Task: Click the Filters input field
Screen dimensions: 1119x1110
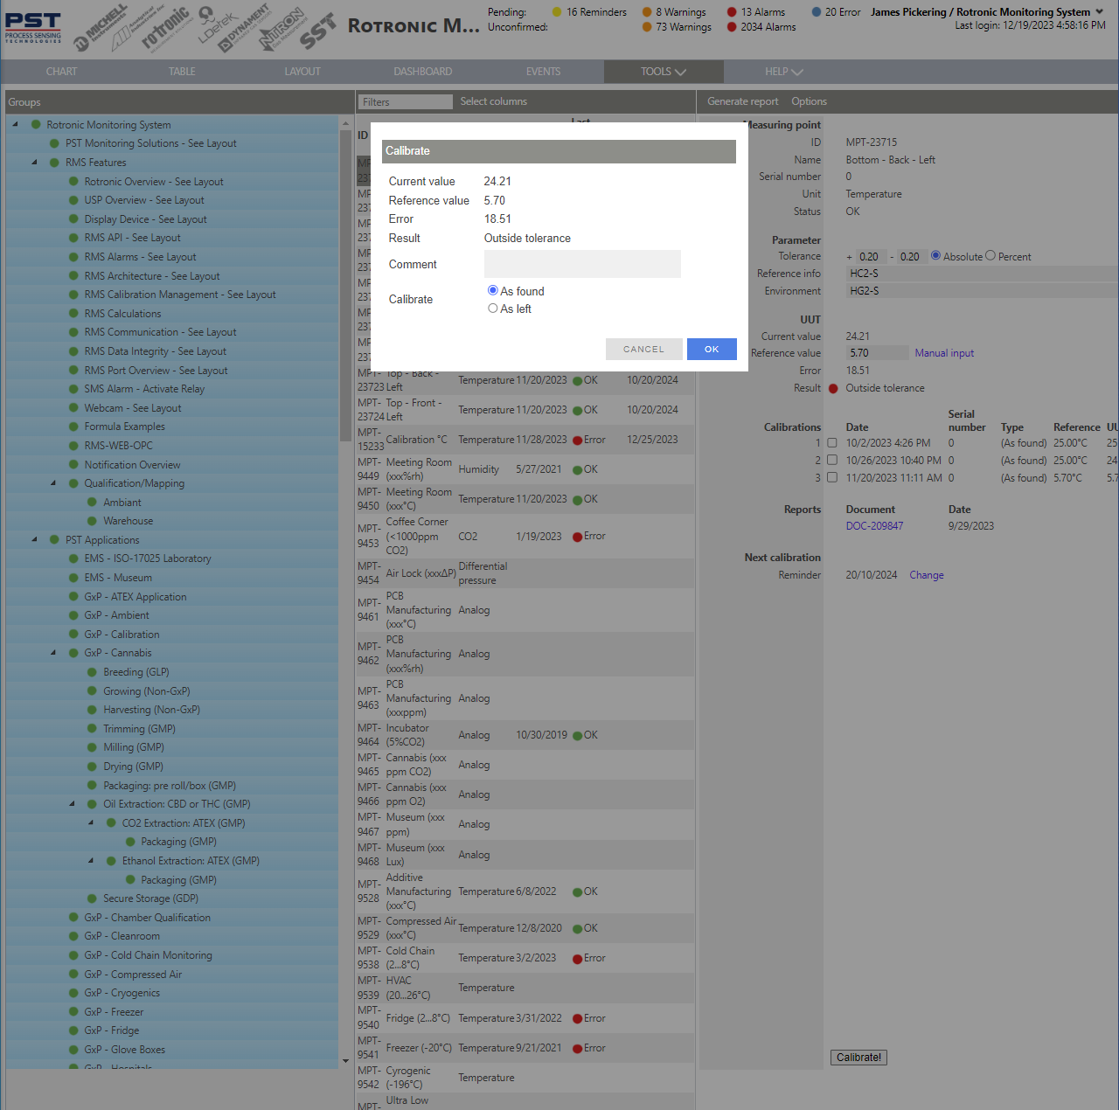Action: (406, 102)
